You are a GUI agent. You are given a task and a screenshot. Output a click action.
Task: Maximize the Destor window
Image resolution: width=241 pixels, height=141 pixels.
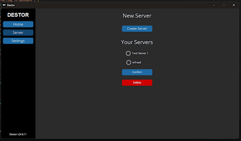click(224, 5)
